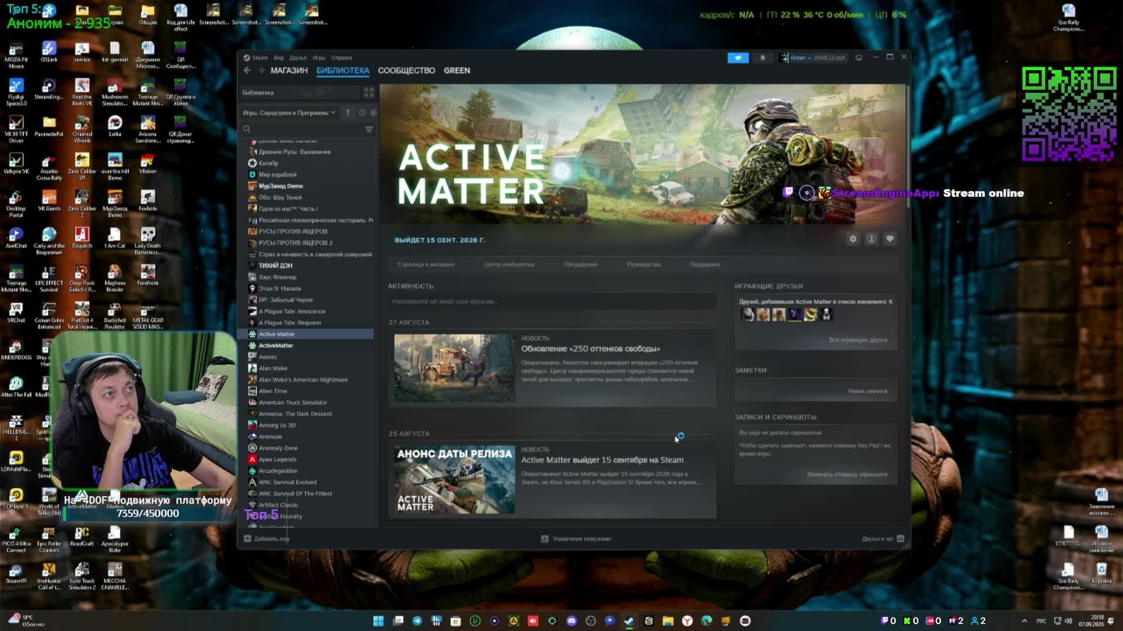The width and height of the screenshot is (1123, 631).
Task: Open the Green account dropdown
Action: pos(812,58)
